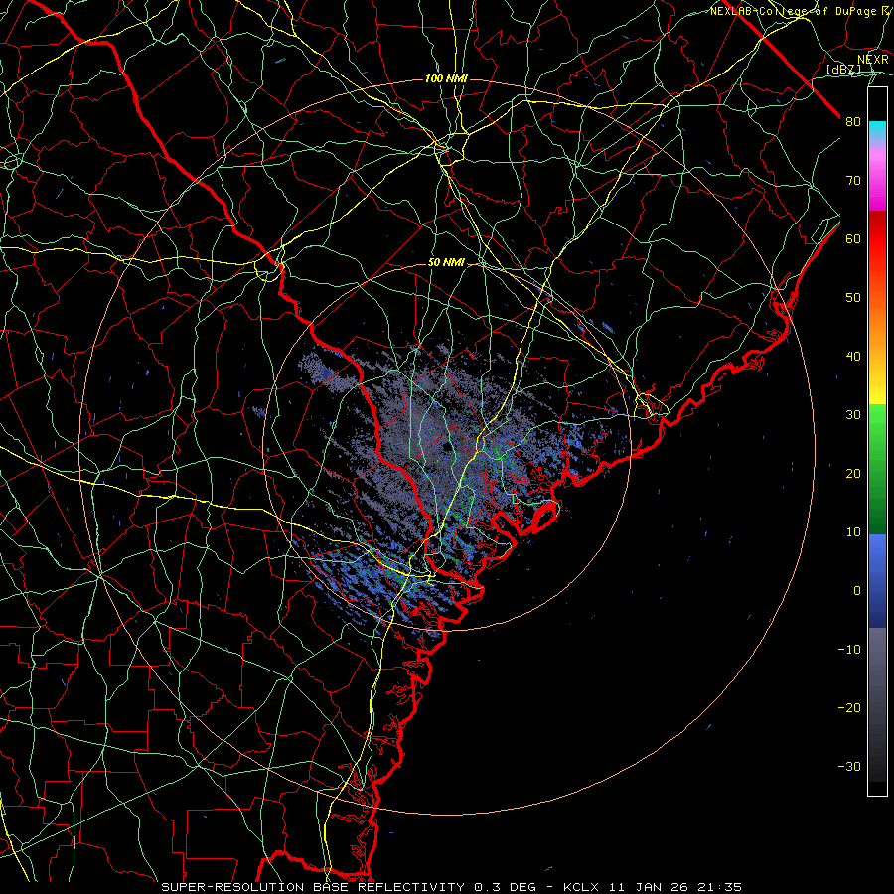Click the 80 value on the dBZ scale
This screenshot has height=894, width=894.
[x=853, y=121]
